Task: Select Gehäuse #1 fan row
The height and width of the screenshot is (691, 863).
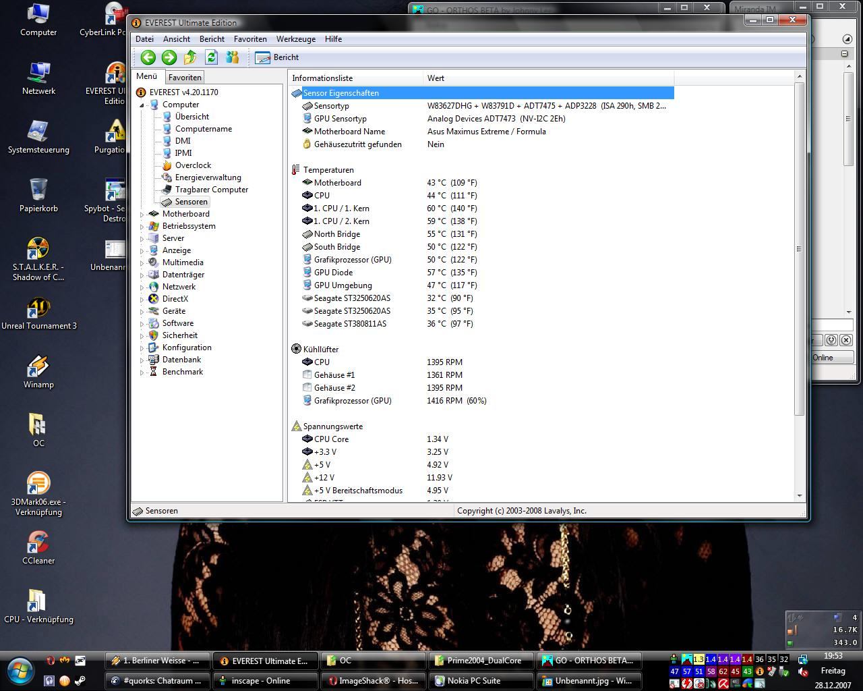Action: point(481,375)
